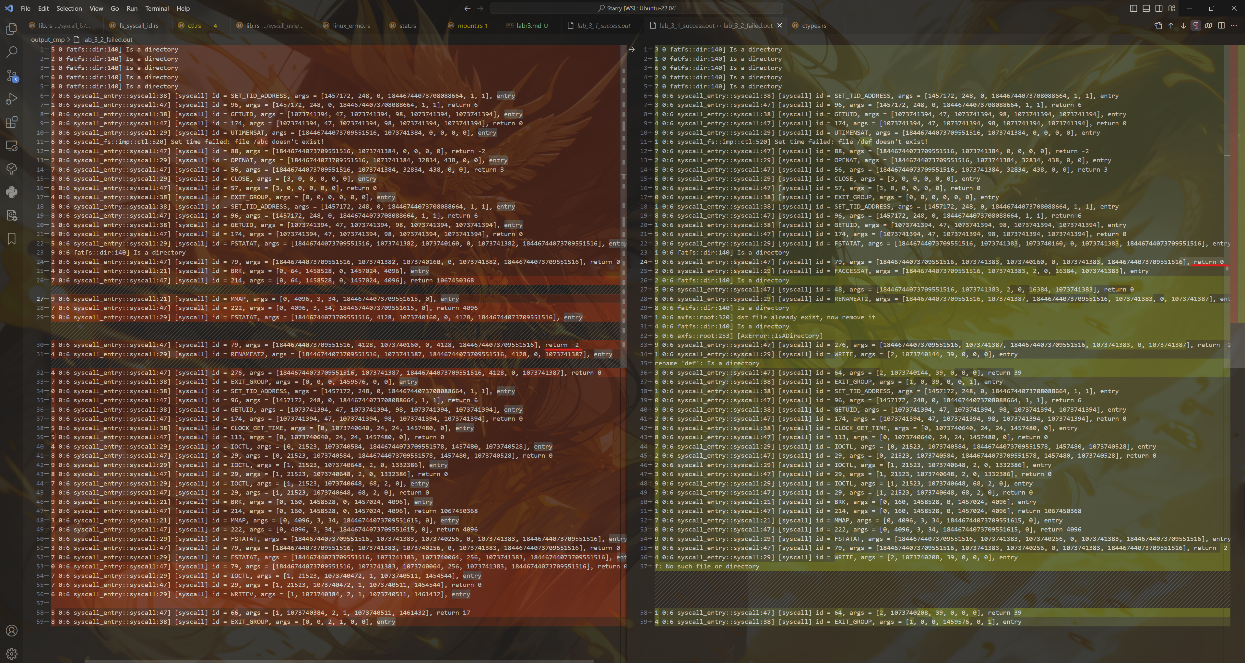The image size is (1245, 663).
Task: Switch to the lab_3_1_success.out tab
Action: [x=603, y=26]
